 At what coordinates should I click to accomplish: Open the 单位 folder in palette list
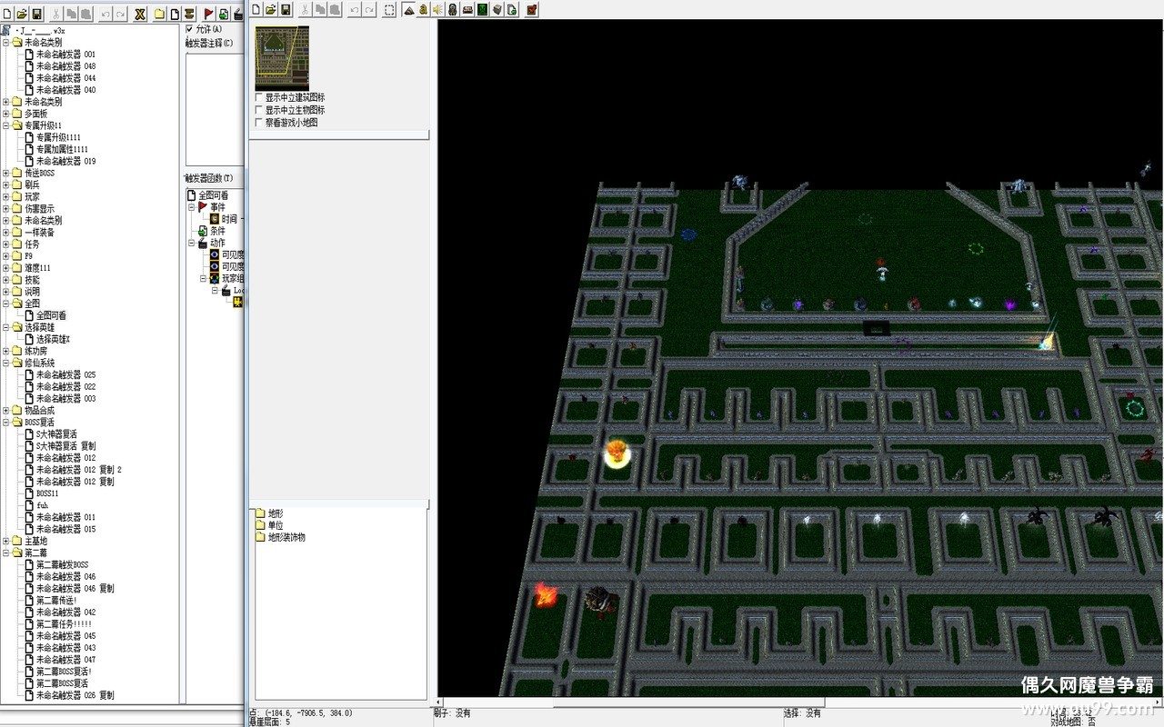point(275,525)
